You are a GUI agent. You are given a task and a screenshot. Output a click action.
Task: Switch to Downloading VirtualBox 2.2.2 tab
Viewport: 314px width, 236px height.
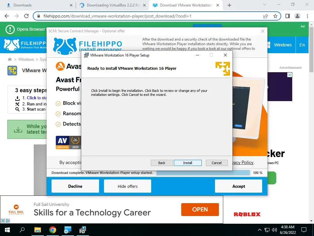(x=113, y=5)
